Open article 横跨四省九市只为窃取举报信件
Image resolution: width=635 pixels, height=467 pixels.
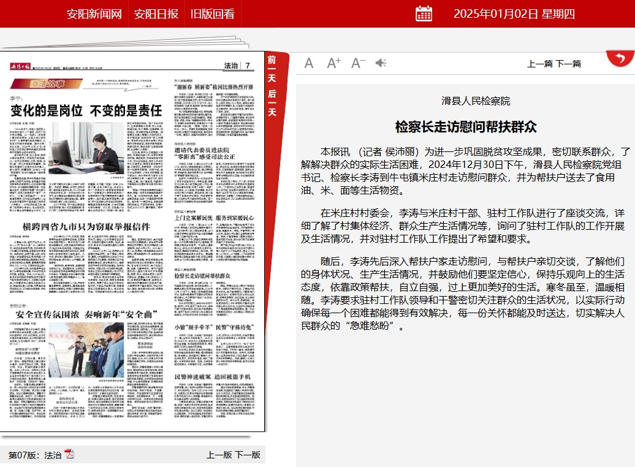86,226
